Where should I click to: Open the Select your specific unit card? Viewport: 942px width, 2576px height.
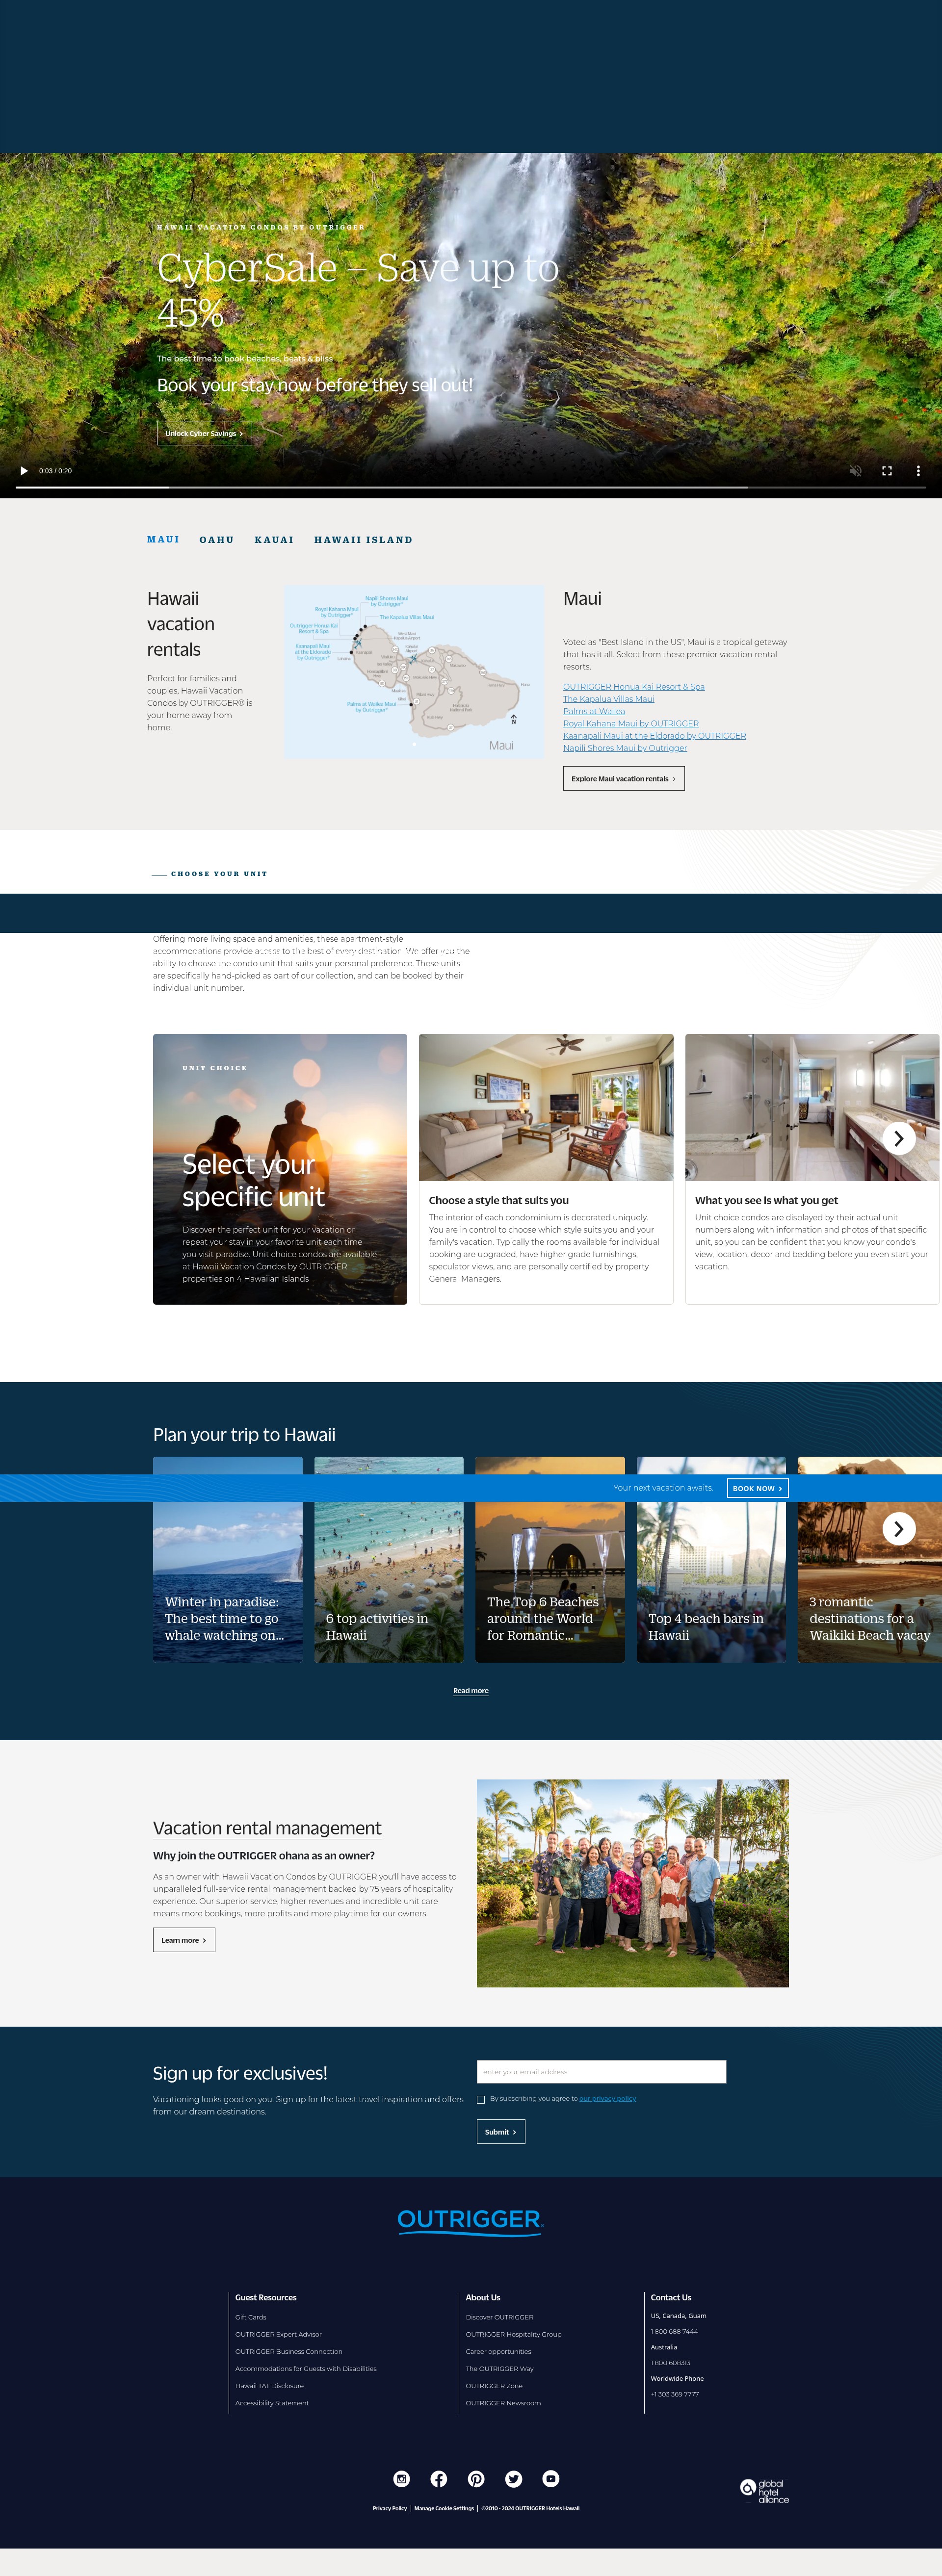tap(280, 1169)
